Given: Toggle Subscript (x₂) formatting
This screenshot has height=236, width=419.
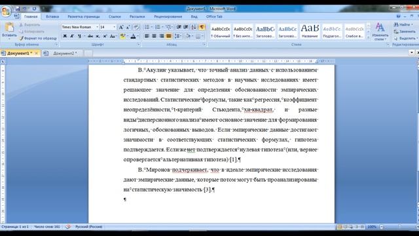Looking at the screenshot, I should pos(98,36).
